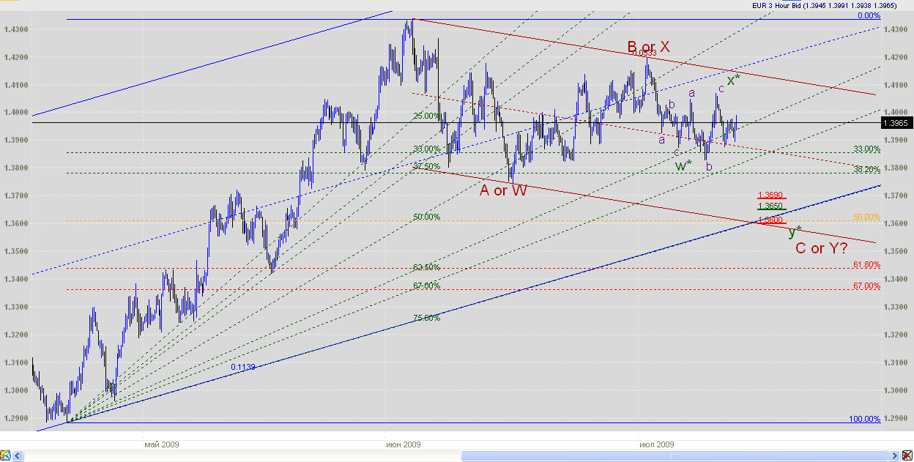914x462 pixels.
Task: Click the 1.3650 target price label
Action: coord(770,206)
